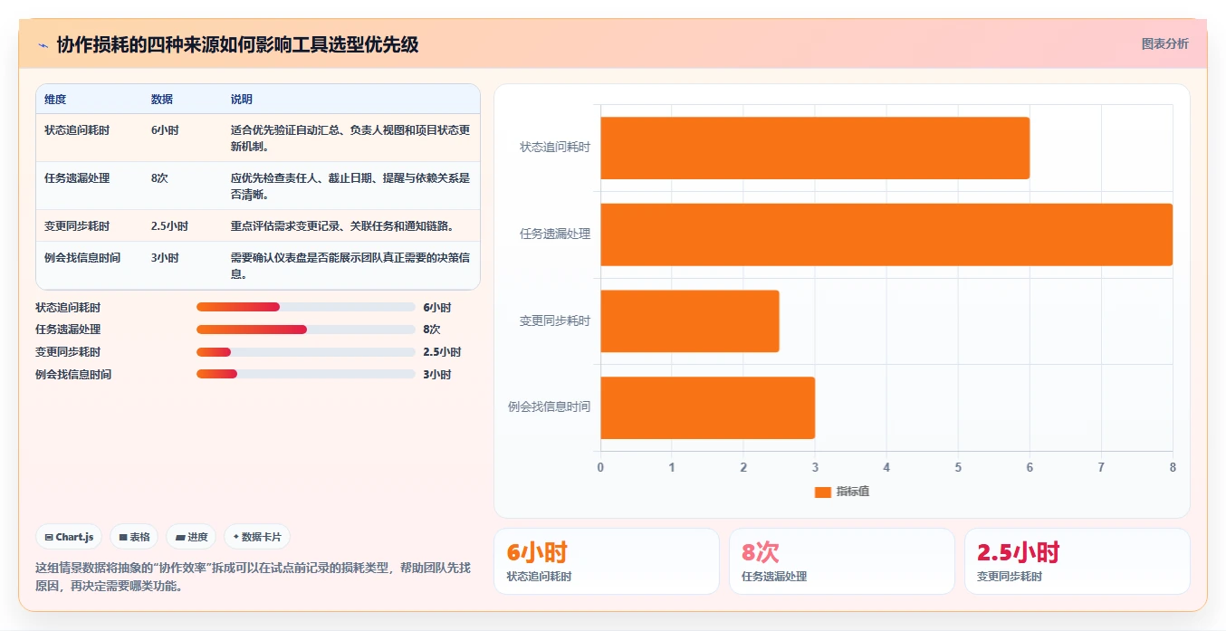Screen dimensions: 1226x631
Task: Click 任务遗漏处理 cell in table
Action: coord(77,178)
